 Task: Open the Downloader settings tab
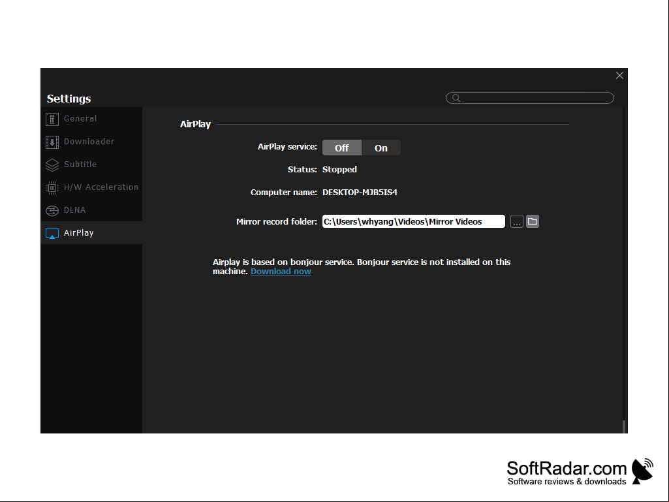click(x=91, y=141)
